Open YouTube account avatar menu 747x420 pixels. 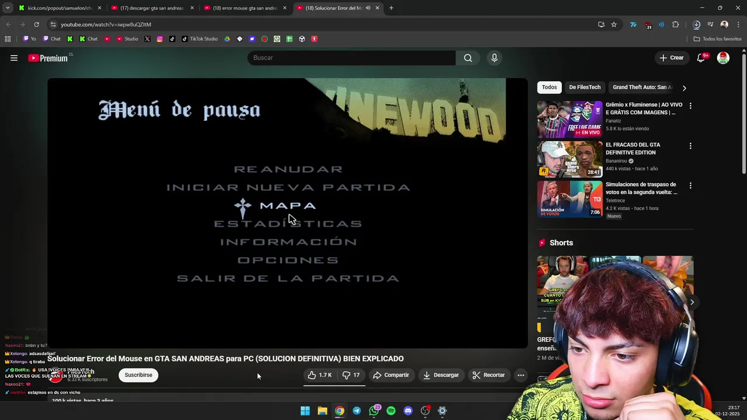pyautogui.click(x=723, y=58)
